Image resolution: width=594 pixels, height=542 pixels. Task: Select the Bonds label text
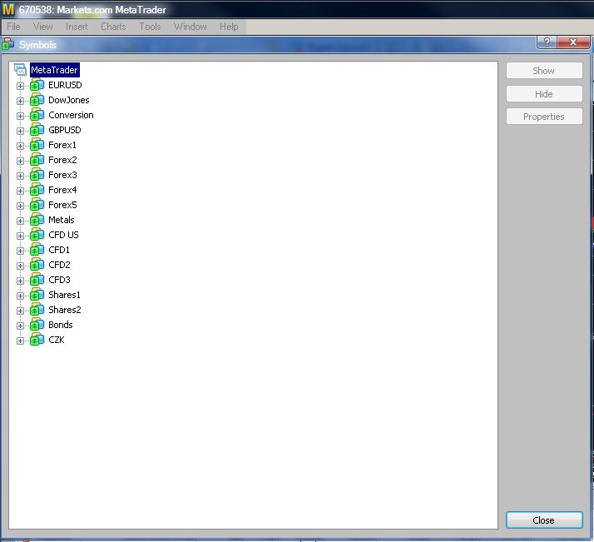[61, 325]
